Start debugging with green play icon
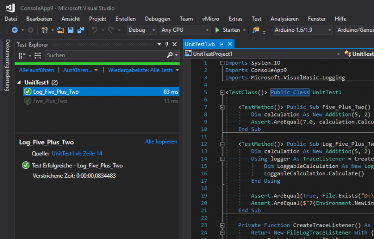374x239 pixels. (217, 30)
